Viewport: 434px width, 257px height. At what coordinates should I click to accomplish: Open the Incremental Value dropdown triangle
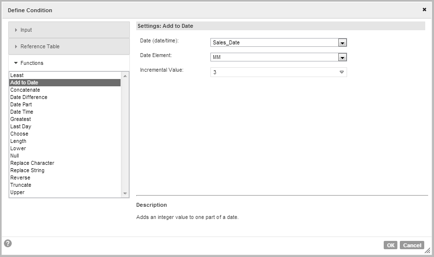pyautogui.click(x=342, y=72)
